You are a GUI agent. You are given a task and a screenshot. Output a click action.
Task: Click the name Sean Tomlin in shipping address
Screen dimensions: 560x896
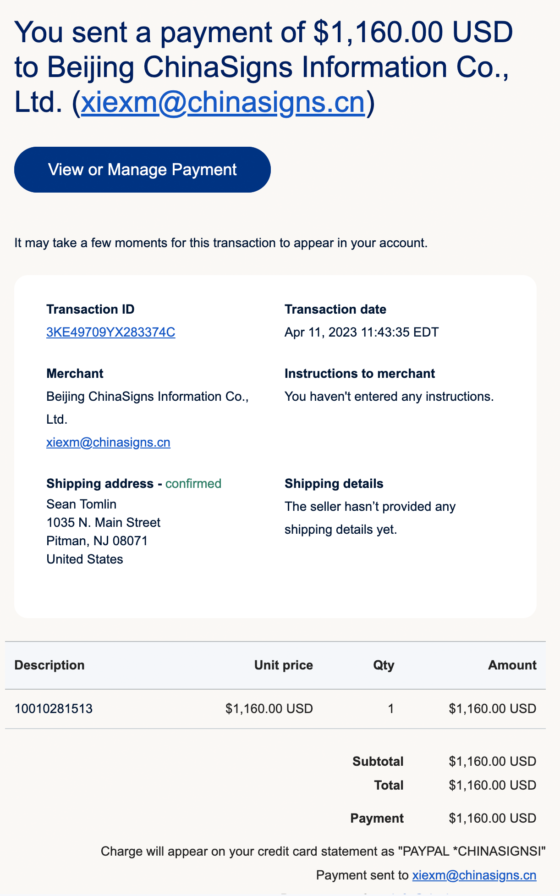82,504
